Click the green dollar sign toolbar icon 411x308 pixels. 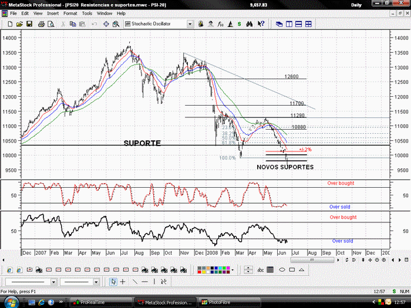(x=240, y=24)
